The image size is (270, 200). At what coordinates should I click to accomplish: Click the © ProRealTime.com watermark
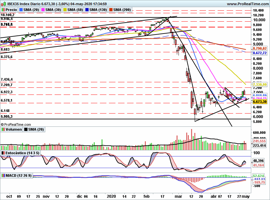click(x=16, y=124)
